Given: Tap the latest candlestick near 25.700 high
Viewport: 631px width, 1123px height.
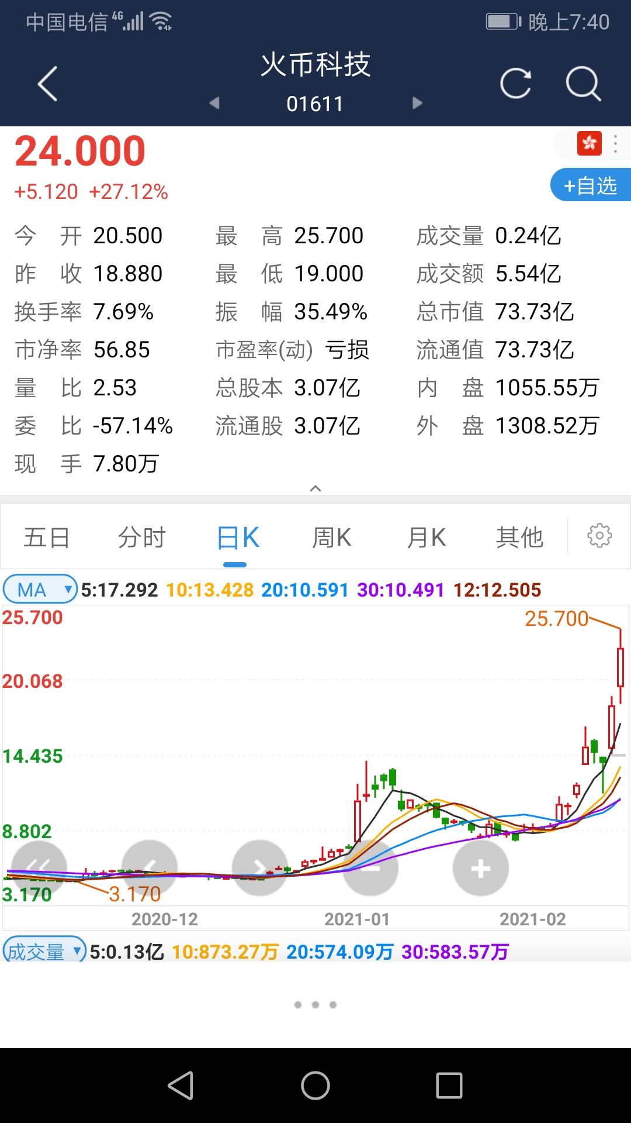Looking at the screenshot, I should (x=620, y=667).
